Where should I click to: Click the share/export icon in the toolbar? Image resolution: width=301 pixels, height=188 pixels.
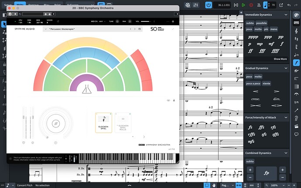coord(281,5)
